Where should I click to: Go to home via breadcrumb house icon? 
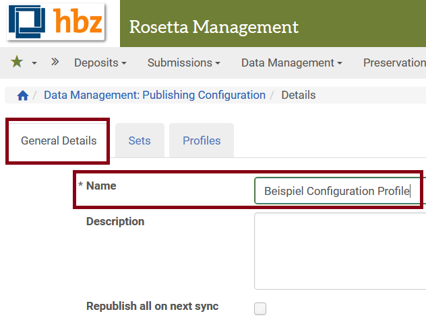tap(23, 95)
